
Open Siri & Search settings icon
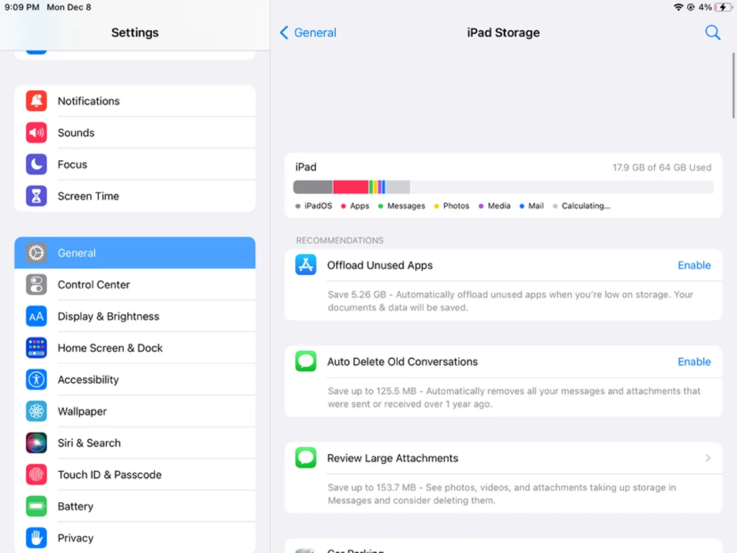[x=36, y=443]
